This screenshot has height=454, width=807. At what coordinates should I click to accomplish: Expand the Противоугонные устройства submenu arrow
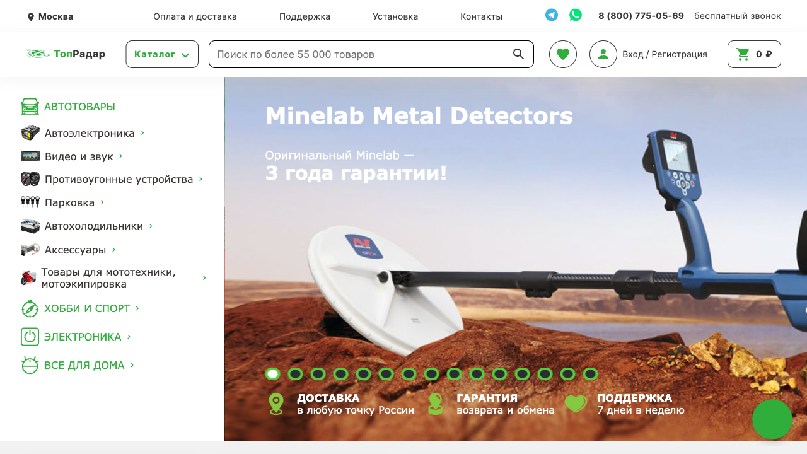tap(200, 179)
